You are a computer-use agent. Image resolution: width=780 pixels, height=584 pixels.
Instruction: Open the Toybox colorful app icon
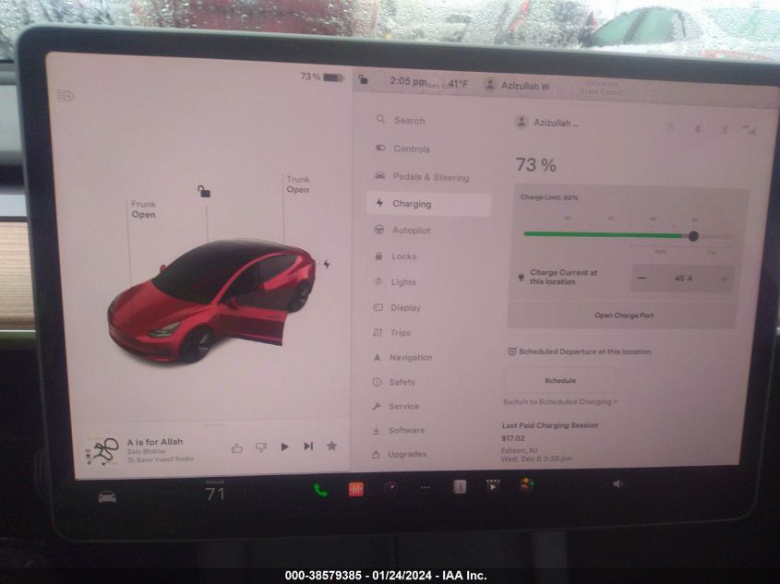[526, 484]
